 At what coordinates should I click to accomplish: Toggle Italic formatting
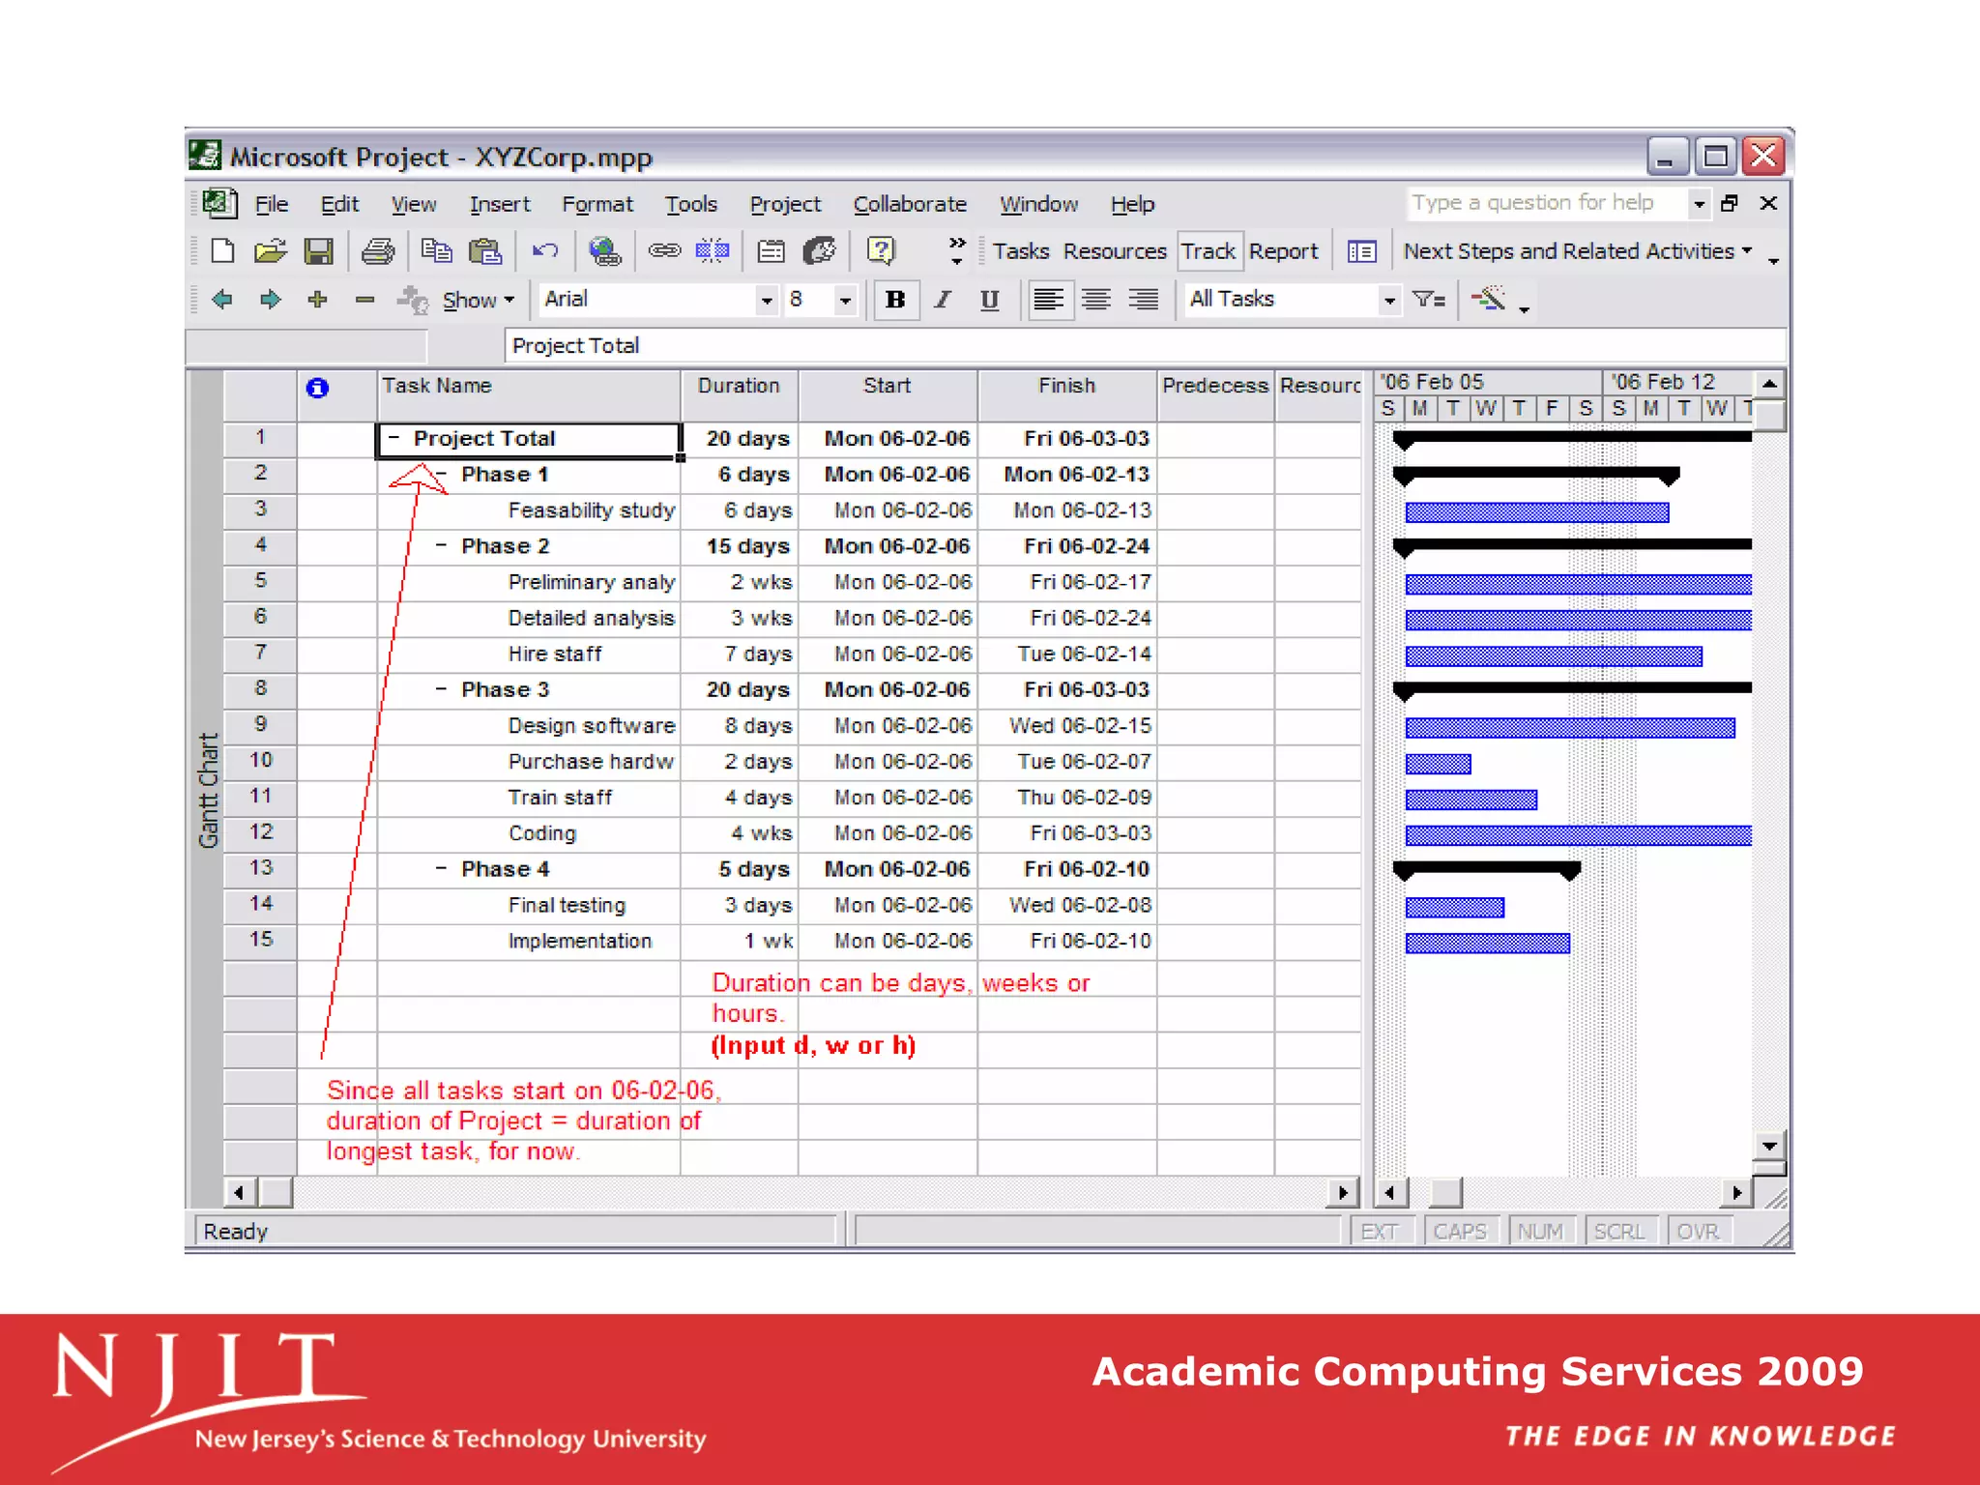pyautogui.click(x=943, y=300)
